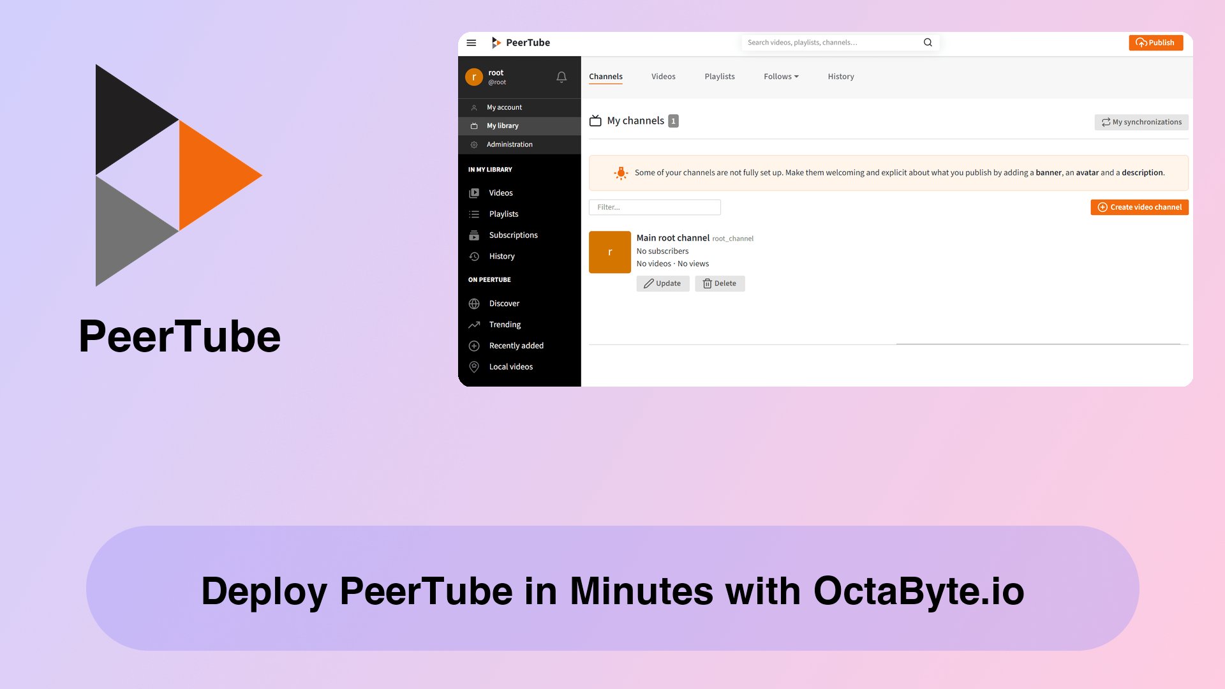
Task: Click the Update channel button
Action: 663,283
